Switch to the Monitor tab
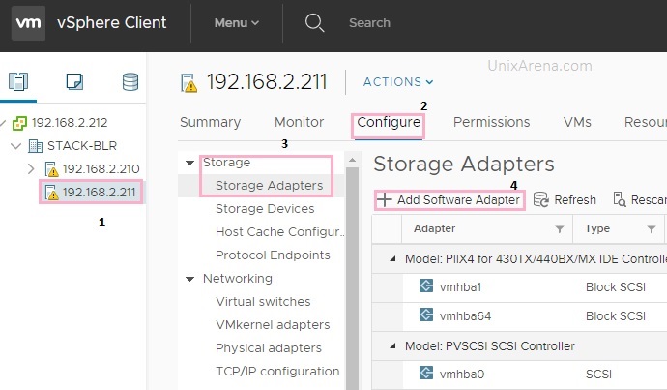The width and height of the screenshot is (667, 390). (299, 122)
